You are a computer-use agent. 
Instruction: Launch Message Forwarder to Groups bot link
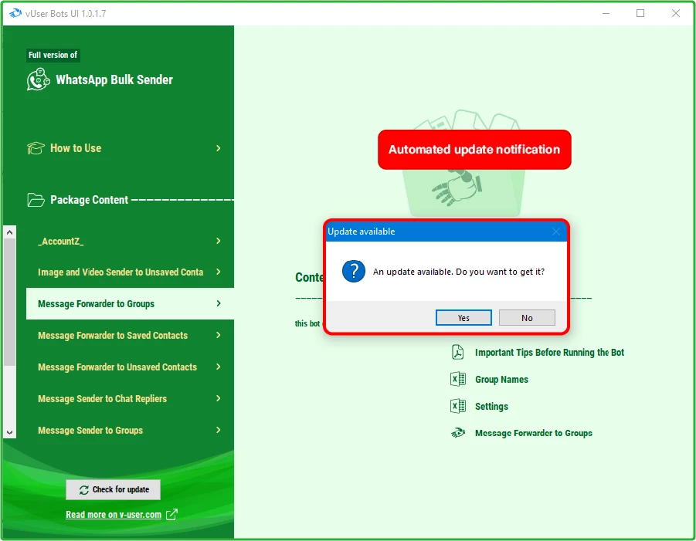[534, 433]
